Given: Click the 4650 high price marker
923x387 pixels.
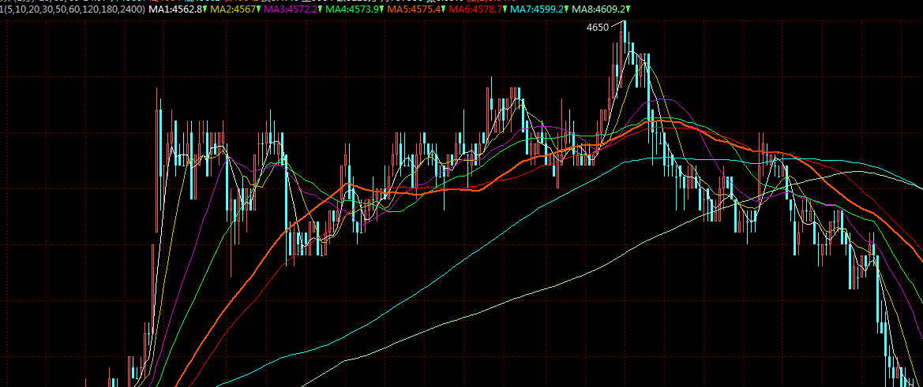Looking at the screenshot, I should 597,28.
